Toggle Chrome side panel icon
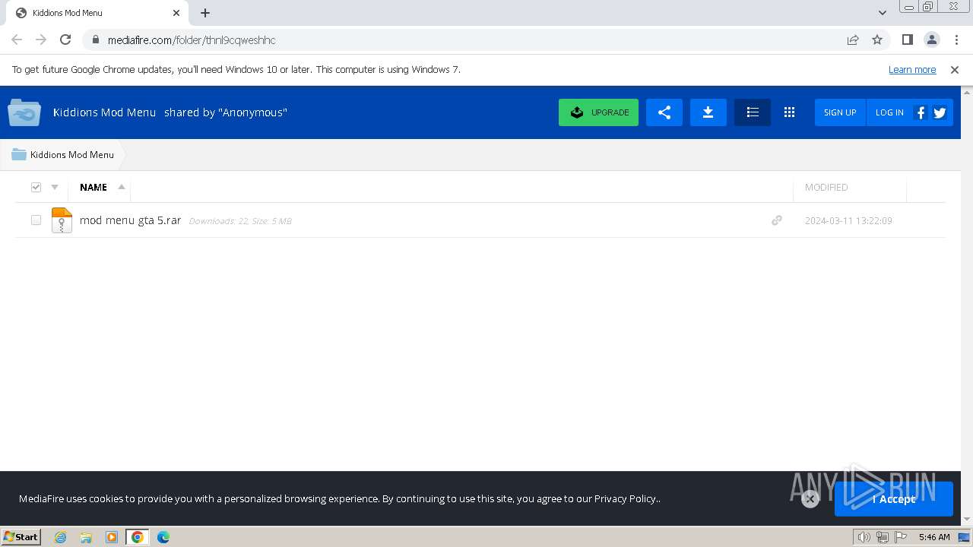The height and width of the screenshot is (547, 973). [907, 40]
